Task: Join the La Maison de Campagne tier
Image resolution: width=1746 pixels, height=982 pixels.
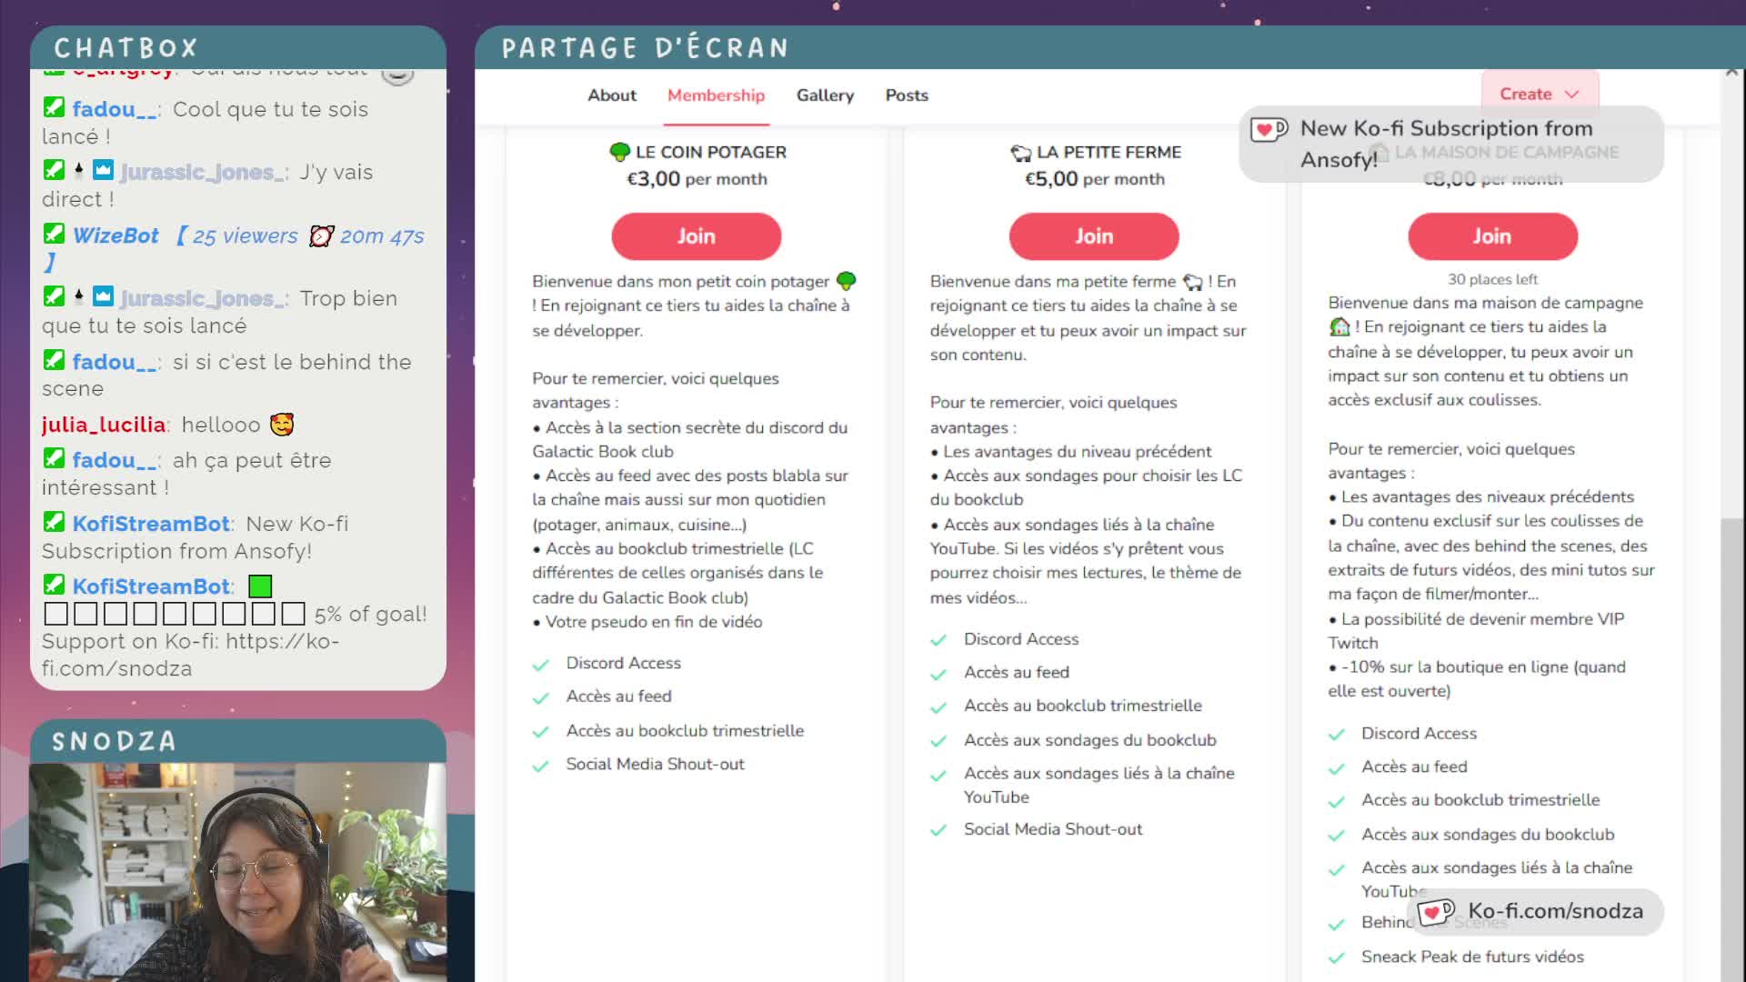Action: [1492, 236]
